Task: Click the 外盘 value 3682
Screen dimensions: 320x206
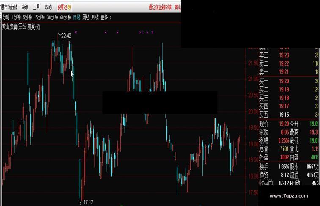Action: 284,157
